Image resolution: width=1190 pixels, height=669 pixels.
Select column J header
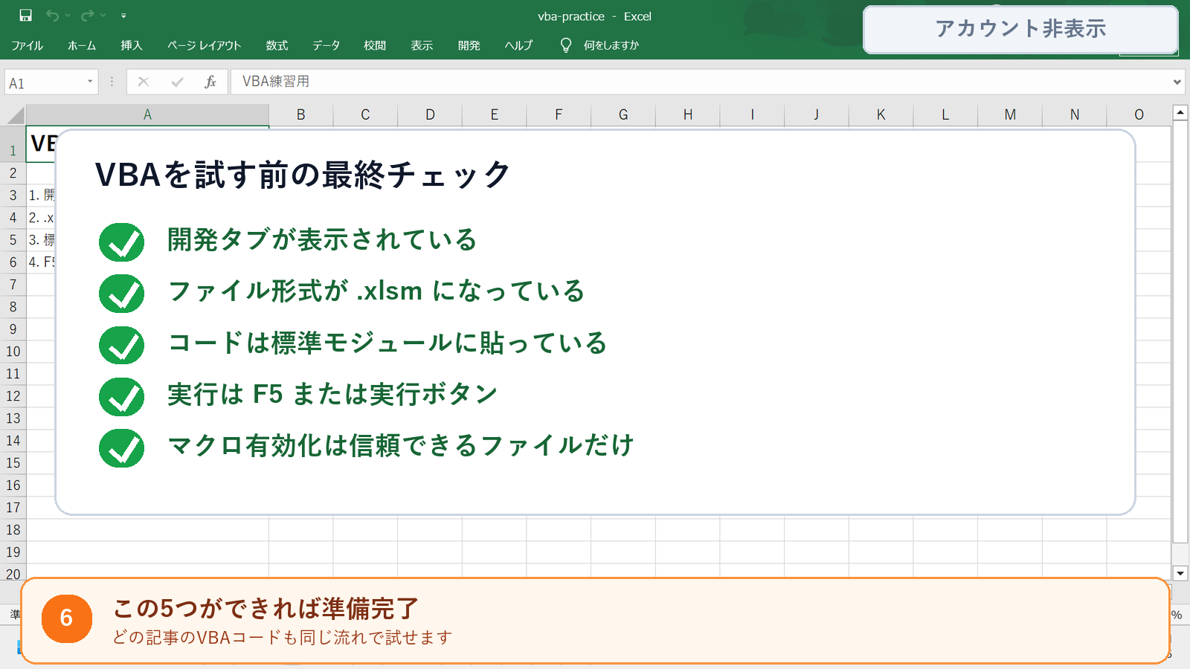click(x=817, y=114)
